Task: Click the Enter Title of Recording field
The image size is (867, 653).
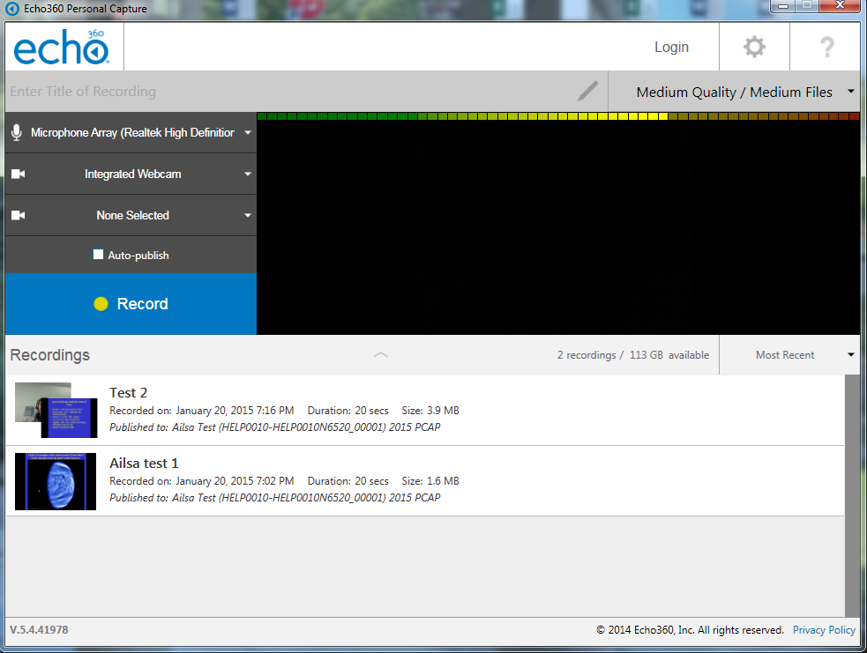Action: point(282,92)
